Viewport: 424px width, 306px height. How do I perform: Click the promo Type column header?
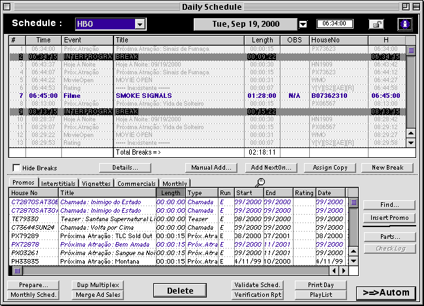tap(202, 193)
